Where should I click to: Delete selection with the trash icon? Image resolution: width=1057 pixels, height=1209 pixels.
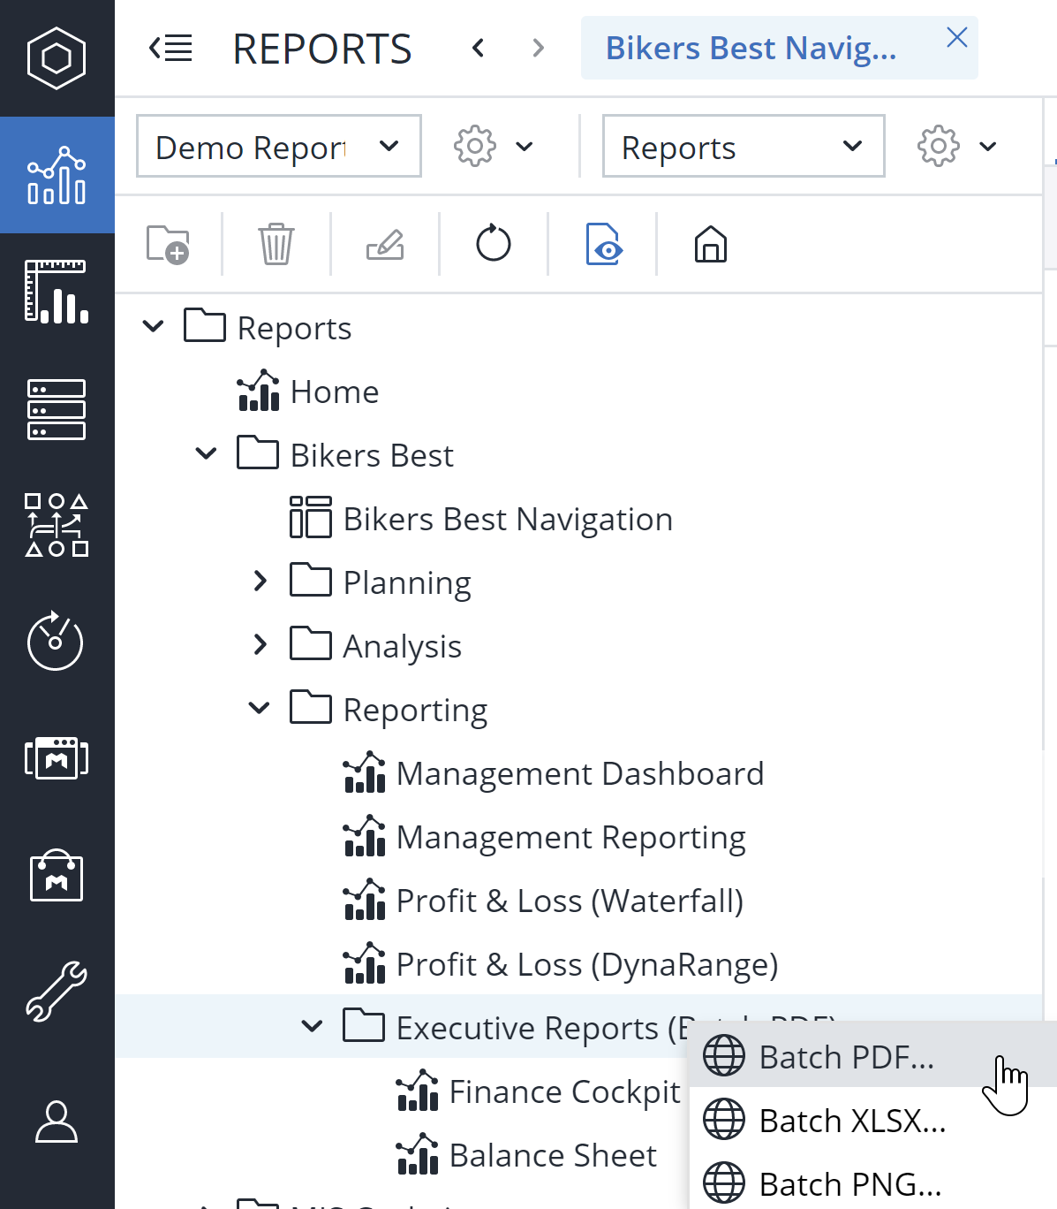tap(276, 245)
